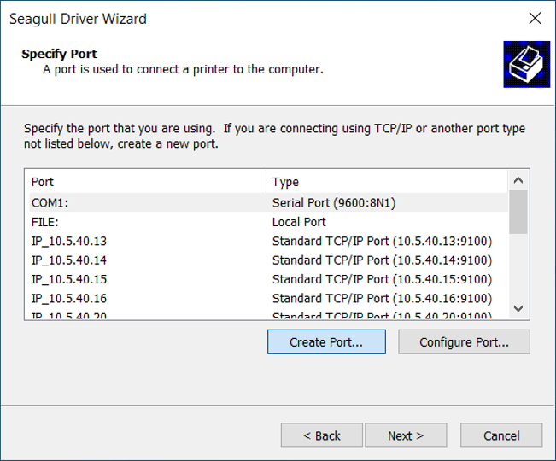Image resolution: width=556 pixels, height=461 pixels.
Task: Click the port list scrollbar thumb
Action: pos(518,212)
